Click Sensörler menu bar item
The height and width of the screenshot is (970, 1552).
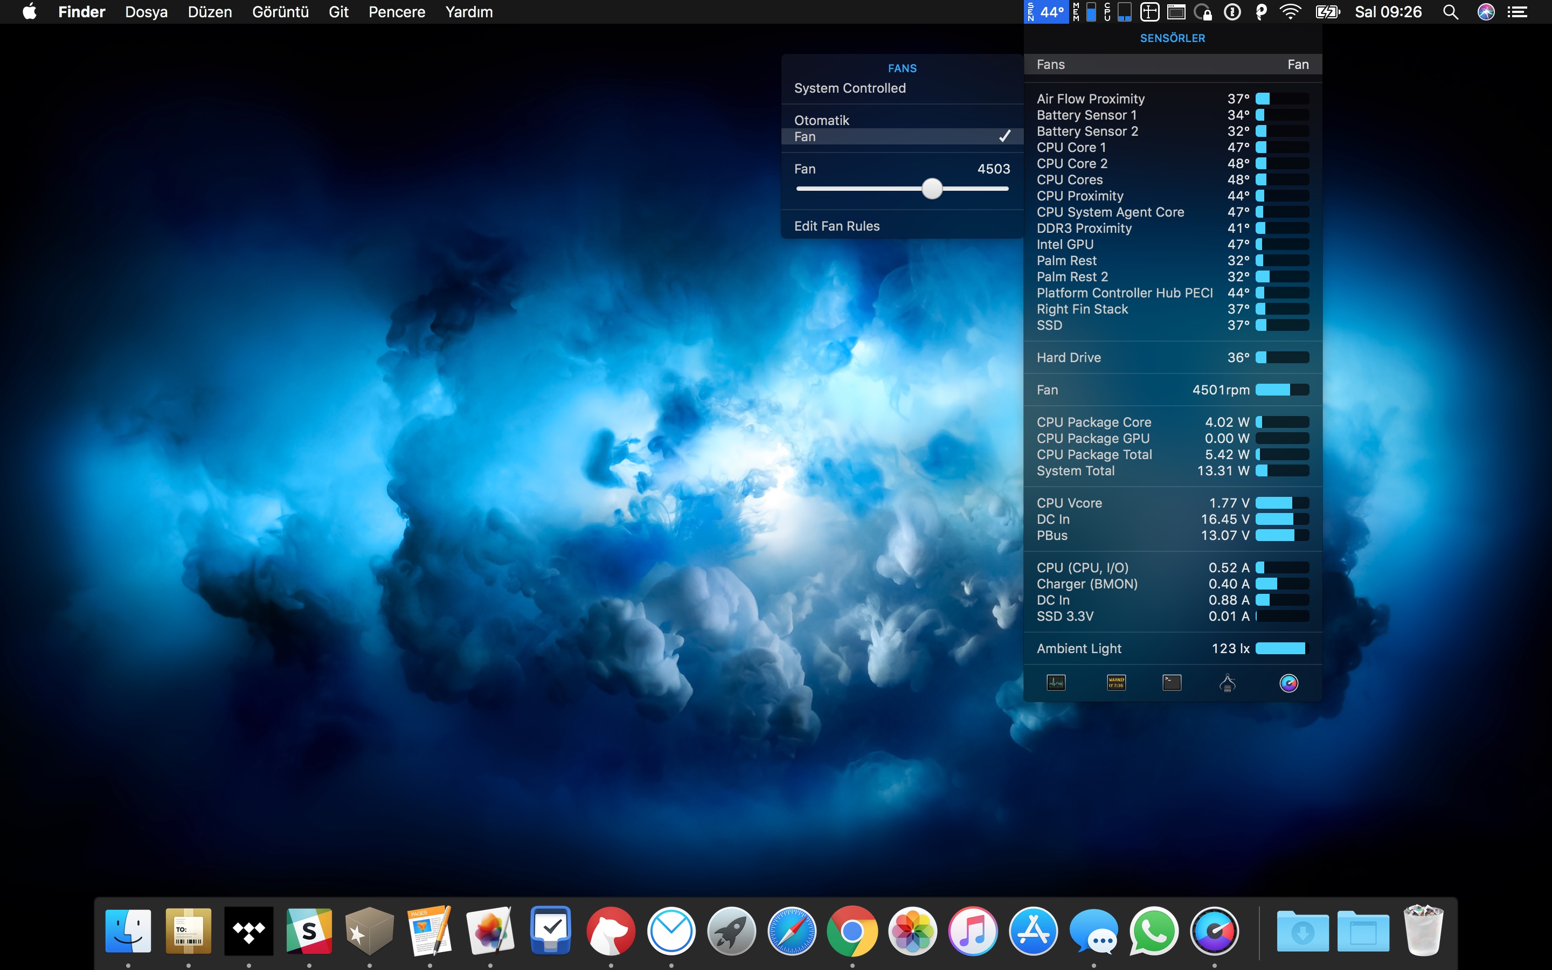(x=1046, y=13)
